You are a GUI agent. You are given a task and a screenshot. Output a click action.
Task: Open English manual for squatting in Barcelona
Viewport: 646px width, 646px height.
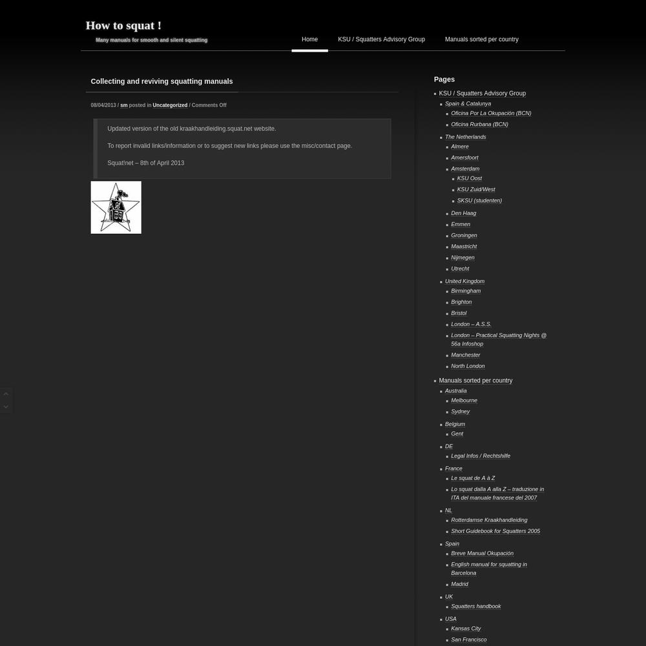point(489,569)
